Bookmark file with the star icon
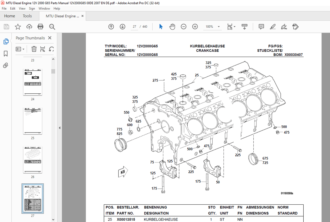330x222 pixels. [18, 27]
